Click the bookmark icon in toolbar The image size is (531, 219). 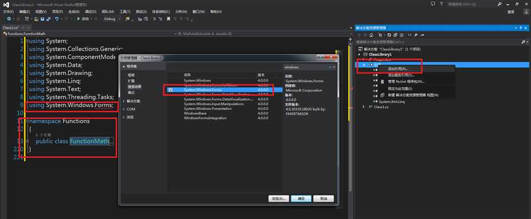coord(168,19)
